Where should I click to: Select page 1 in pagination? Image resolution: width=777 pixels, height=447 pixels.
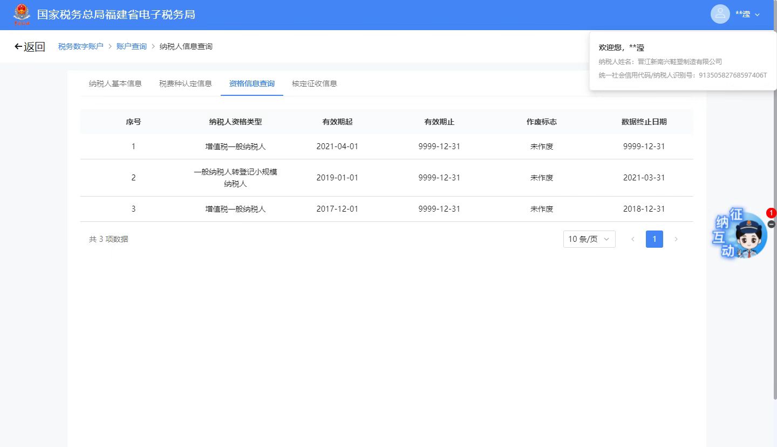(654, 239)
